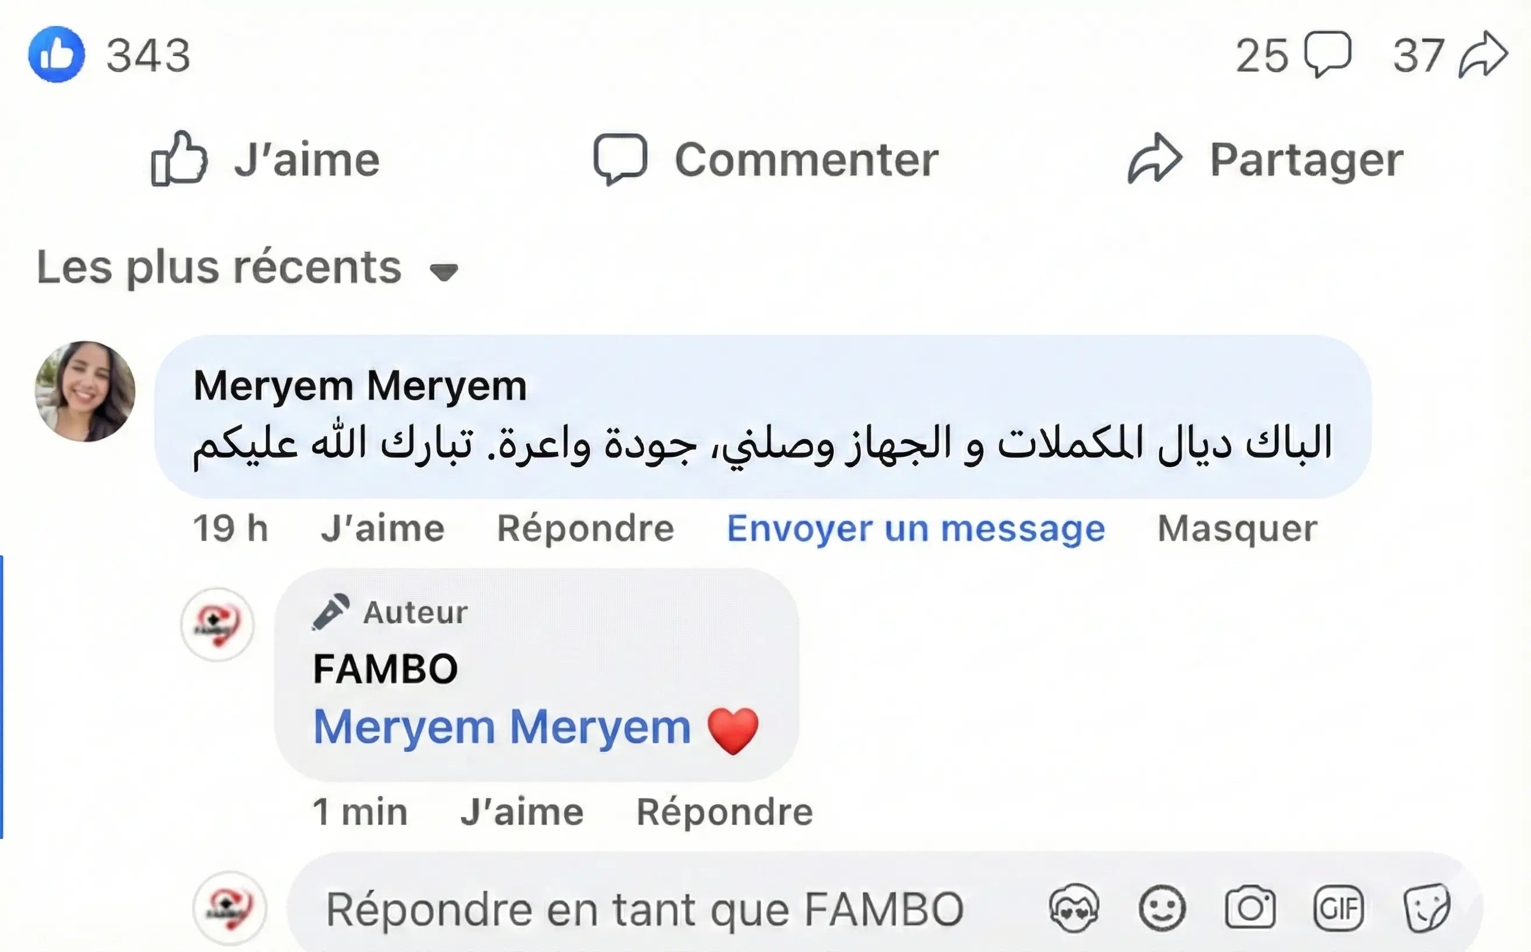Open the GIF picker

click(x=1338, y=909)
